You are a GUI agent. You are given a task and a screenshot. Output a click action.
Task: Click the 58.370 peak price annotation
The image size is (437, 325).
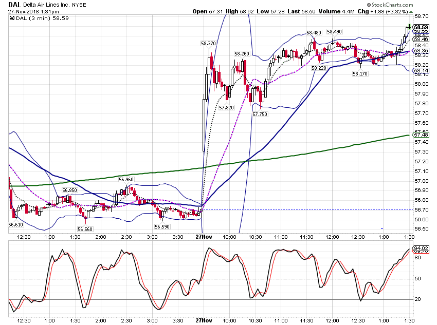click(208, 44)
